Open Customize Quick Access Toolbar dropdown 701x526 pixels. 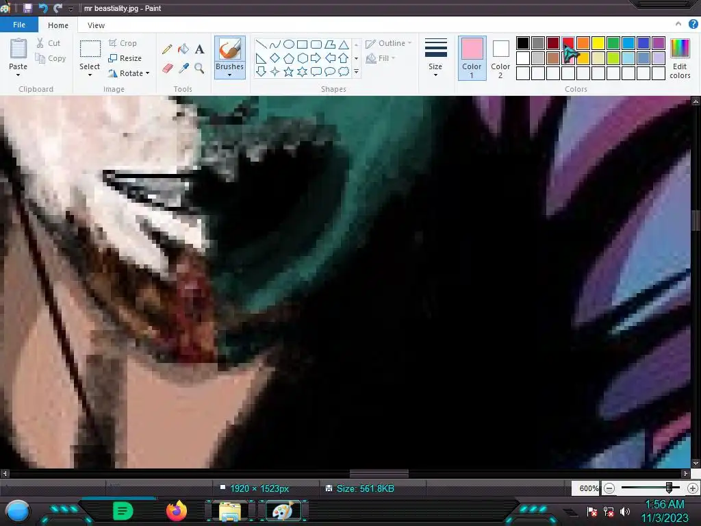71,8
